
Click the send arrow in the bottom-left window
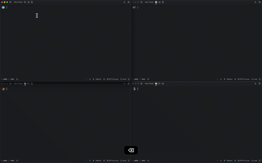129,161
